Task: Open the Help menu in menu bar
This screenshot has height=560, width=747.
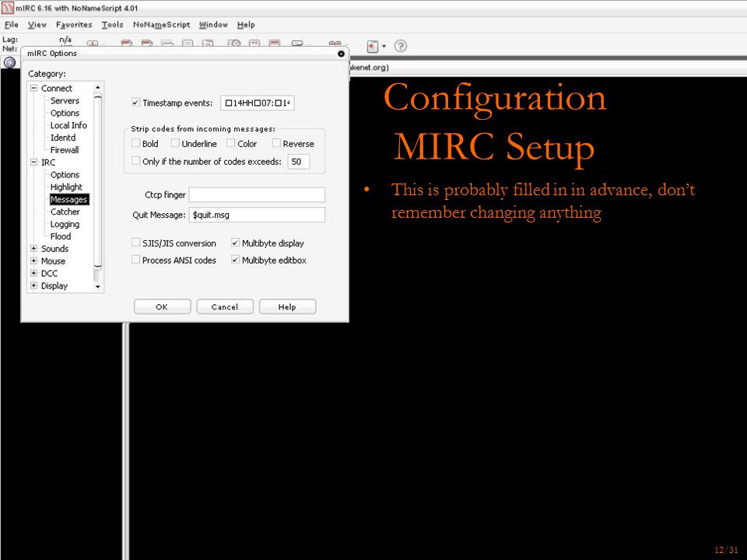Action: coord(246,25)
